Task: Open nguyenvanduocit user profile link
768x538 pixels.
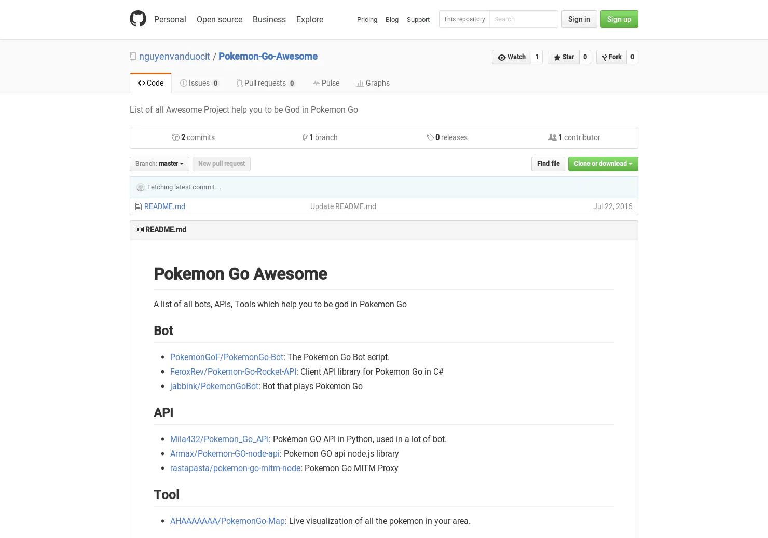Action: point(174,57)
